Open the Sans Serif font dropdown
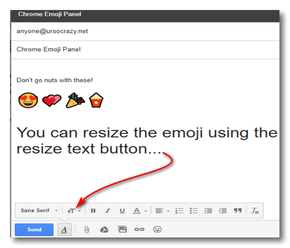 pyautogui.click(x=39, y=211)
